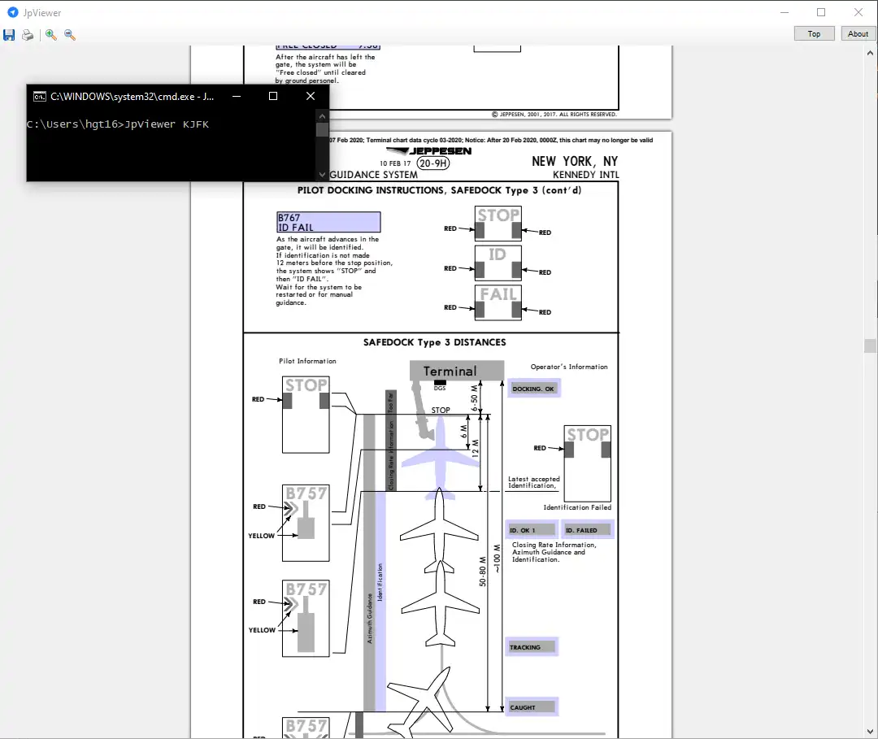
Task: Maximize the cmd.exe window
Action: tap(273, 96)
